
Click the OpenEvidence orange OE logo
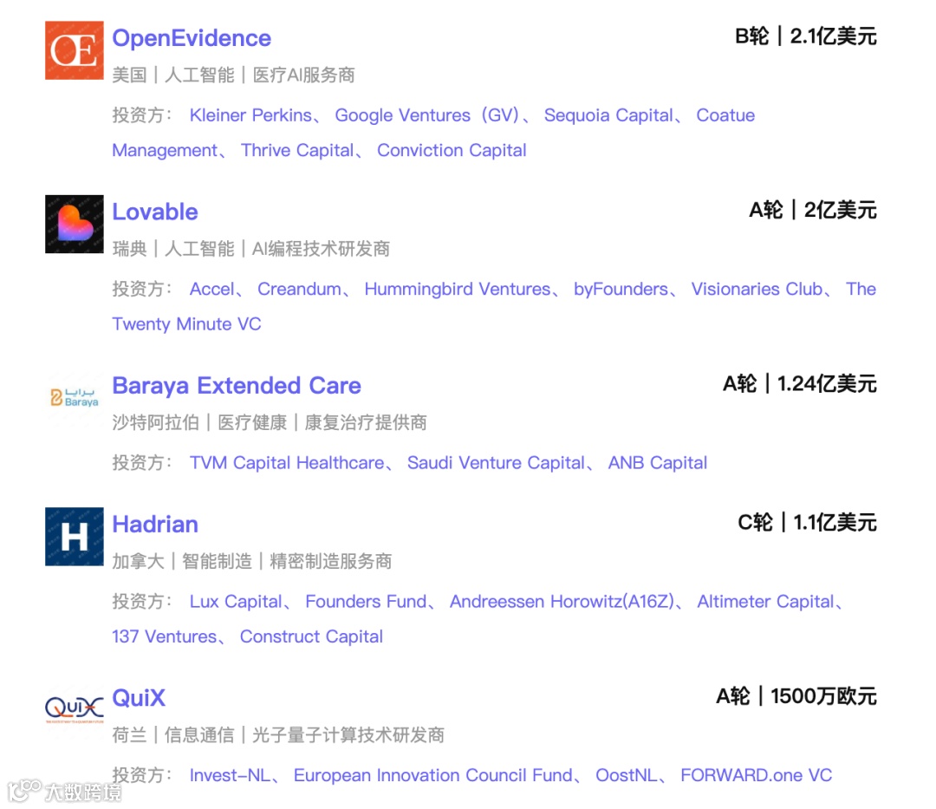coord(74,50)
